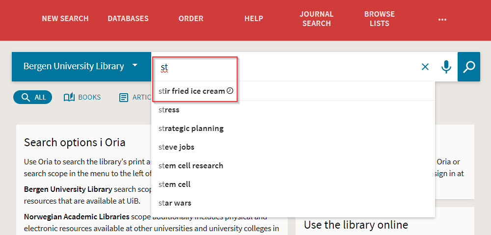Select the Books filter icon
The image size is (491, 235).
click(69, 97)
